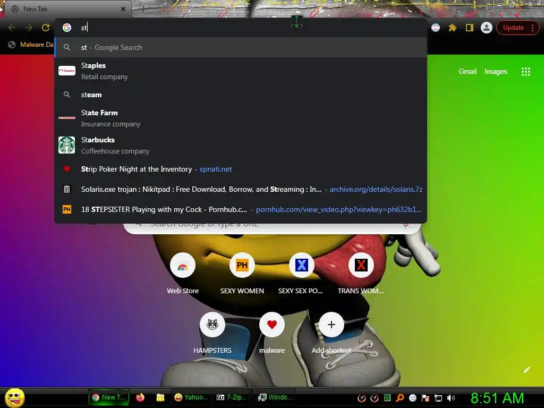Viewport: 544px width, 408px height.
Task: Switch to 7-Zip... taskbar window
Action: coord(232,397)
